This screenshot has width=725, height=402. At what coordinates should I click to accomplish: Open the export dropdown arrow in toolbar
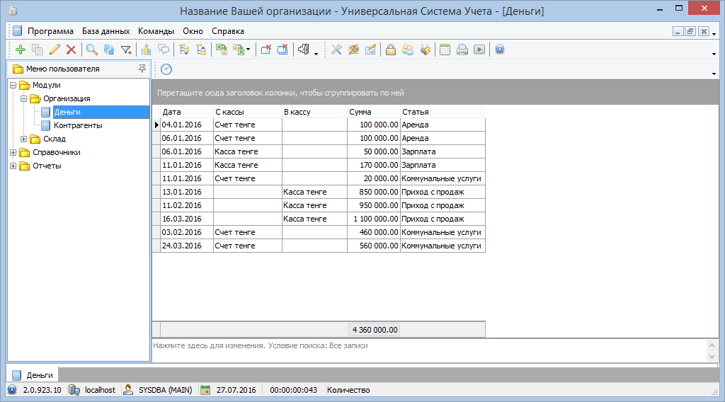[249, 50]
